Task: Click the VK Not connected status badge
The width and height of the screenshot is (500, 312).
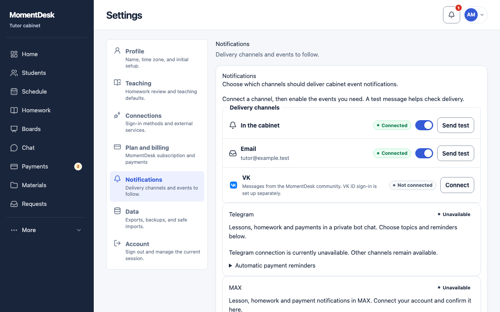Action: pos(412,185)
